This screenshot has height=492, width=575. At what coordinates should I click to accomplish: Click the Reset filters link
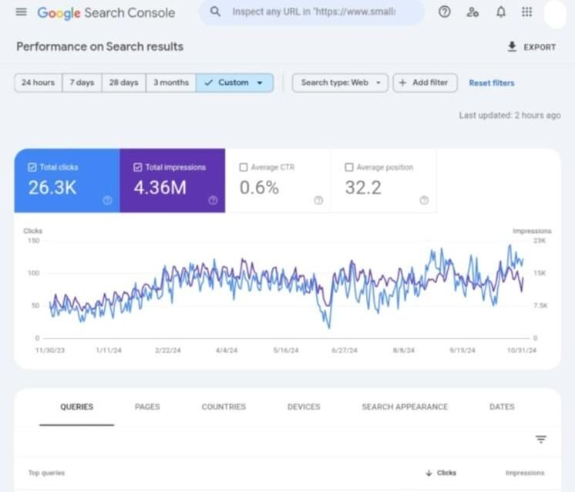pyautogui.click(x=491, y=83)
